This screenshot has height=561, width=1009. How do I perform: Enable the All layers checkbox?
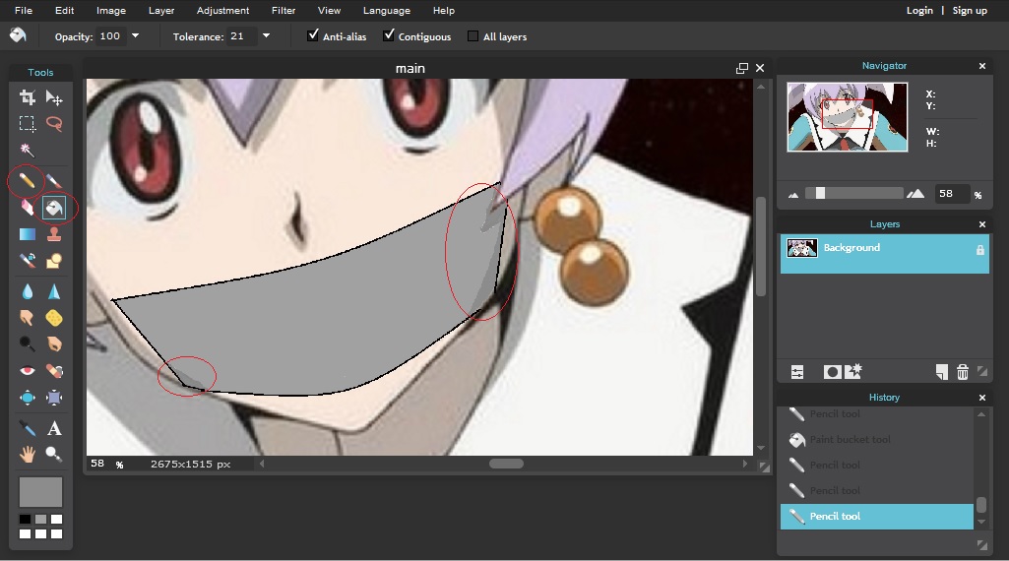[473, 36]
